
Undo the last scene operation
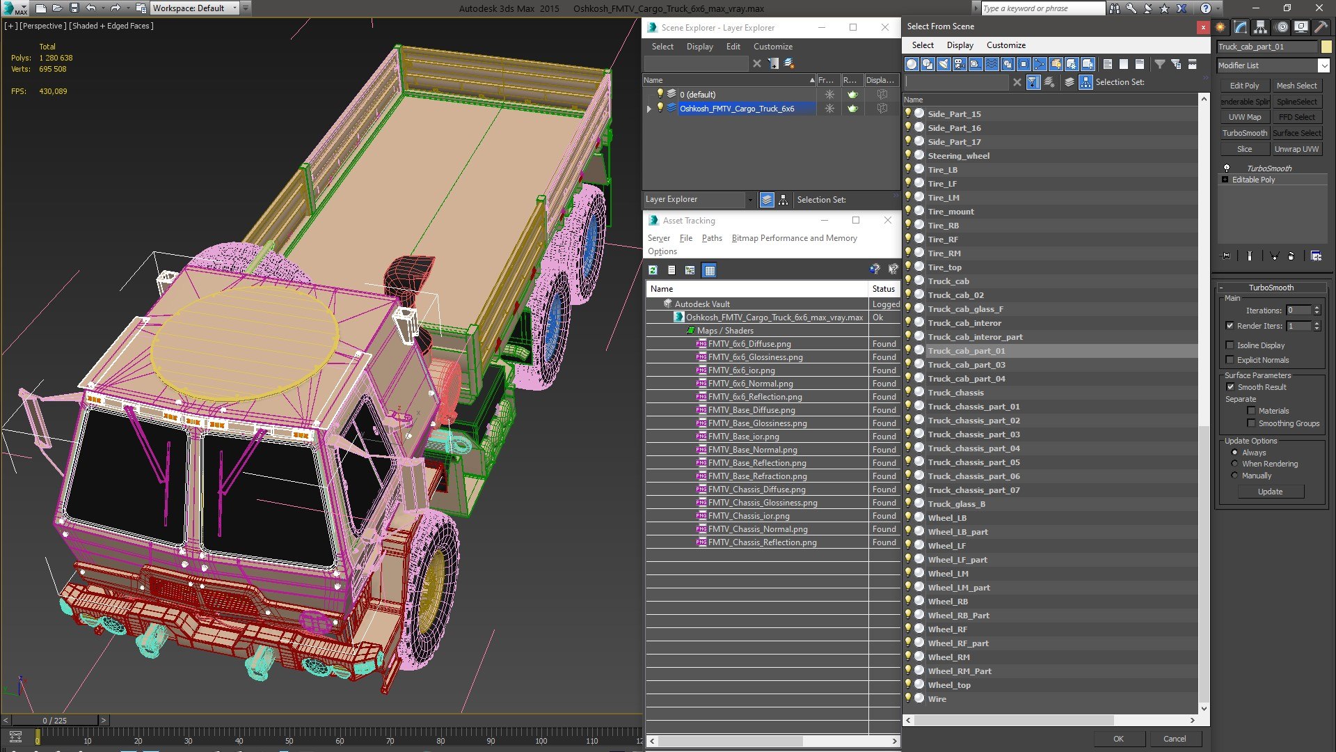coord(90,8)
